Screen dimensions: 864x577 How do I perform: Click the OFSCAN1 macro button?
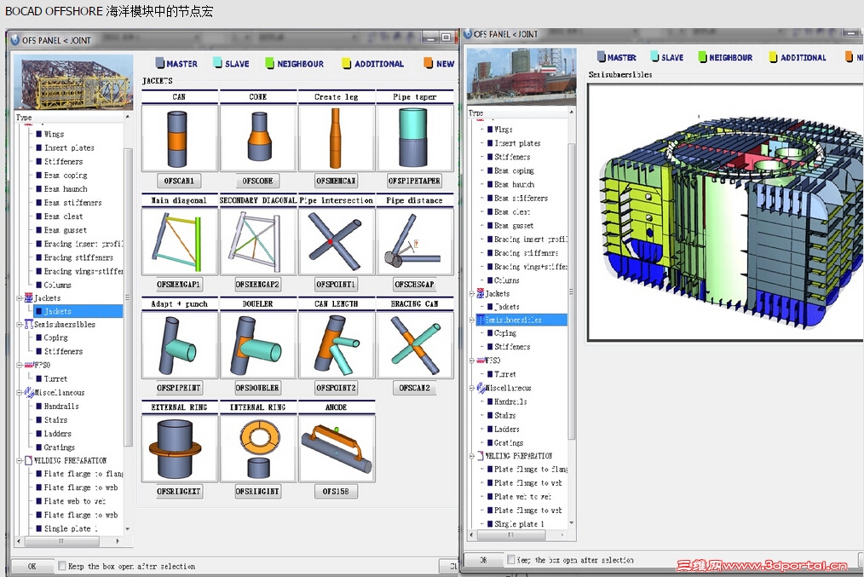[179, 181]
